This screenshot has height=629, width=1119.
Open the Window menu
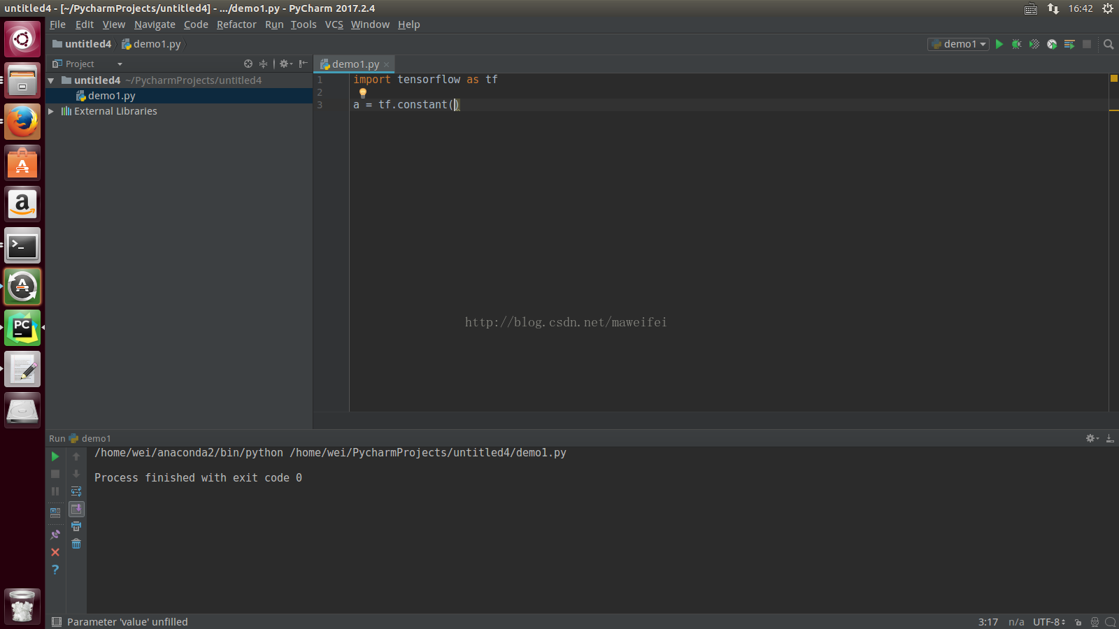(370, 24)
